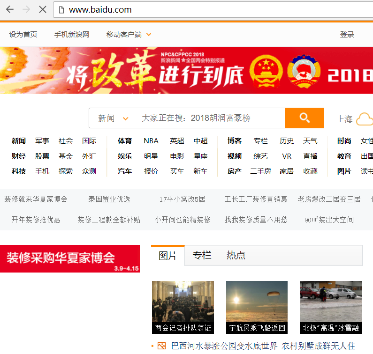Open 手机新浪网 link
This screenshot has width=373, height=354.
tap(72, 35)
